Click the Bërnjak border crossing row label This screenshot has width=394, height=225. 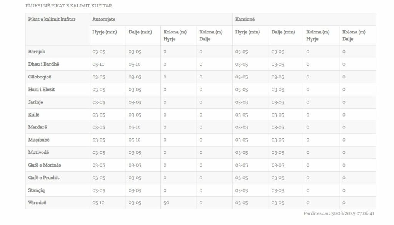pyautogui.click(x=37, y=52)
